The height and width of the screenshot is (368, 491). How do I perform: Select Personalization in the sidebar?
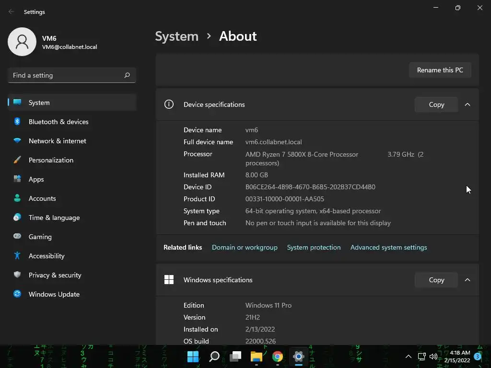point(72,160)
